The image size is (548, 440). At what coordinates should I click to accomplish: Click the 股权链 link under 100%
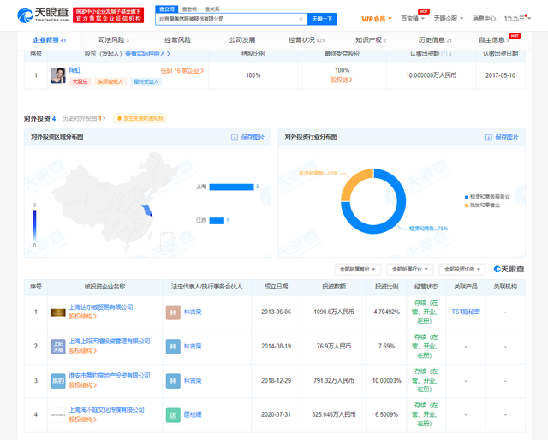[342, 80]
